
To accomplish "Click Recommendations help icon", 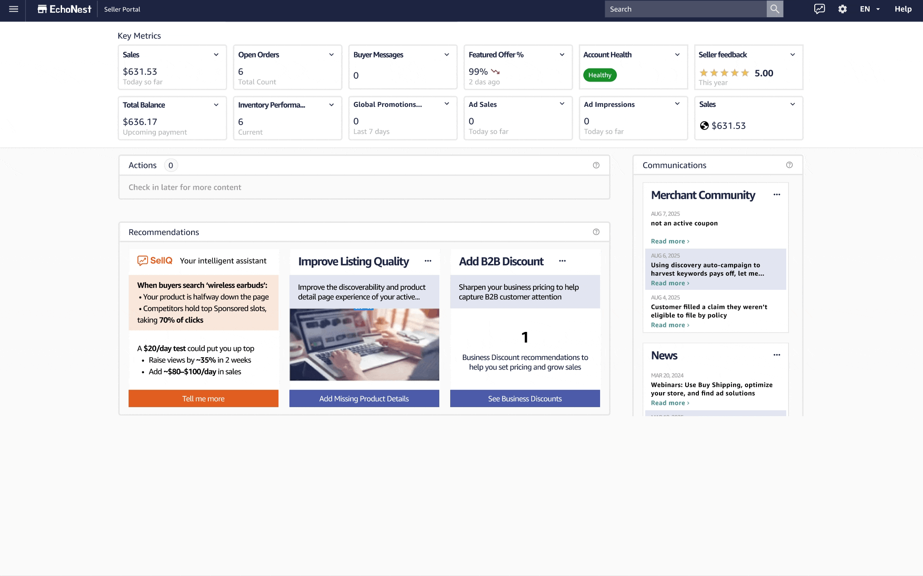I will pyautogui.click(x=596, y=232).
